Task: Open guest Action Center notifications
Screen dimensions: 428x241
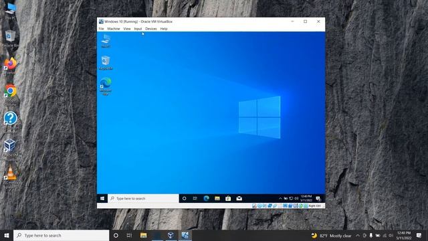Action: pos(318,198)
